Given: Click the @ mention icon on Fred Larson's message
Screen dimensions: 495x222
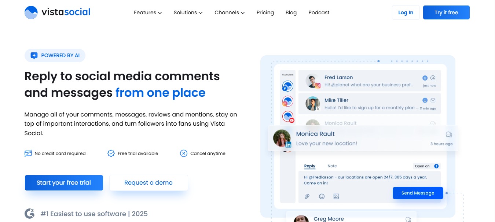Looking at the screenshot, I should coord(433,77).
